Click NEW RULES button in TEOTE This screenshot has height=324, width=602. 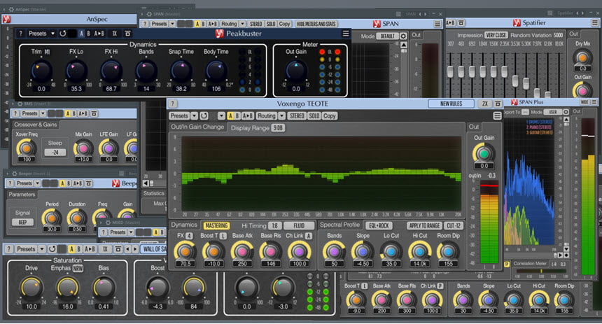click(x=451, y=104)
